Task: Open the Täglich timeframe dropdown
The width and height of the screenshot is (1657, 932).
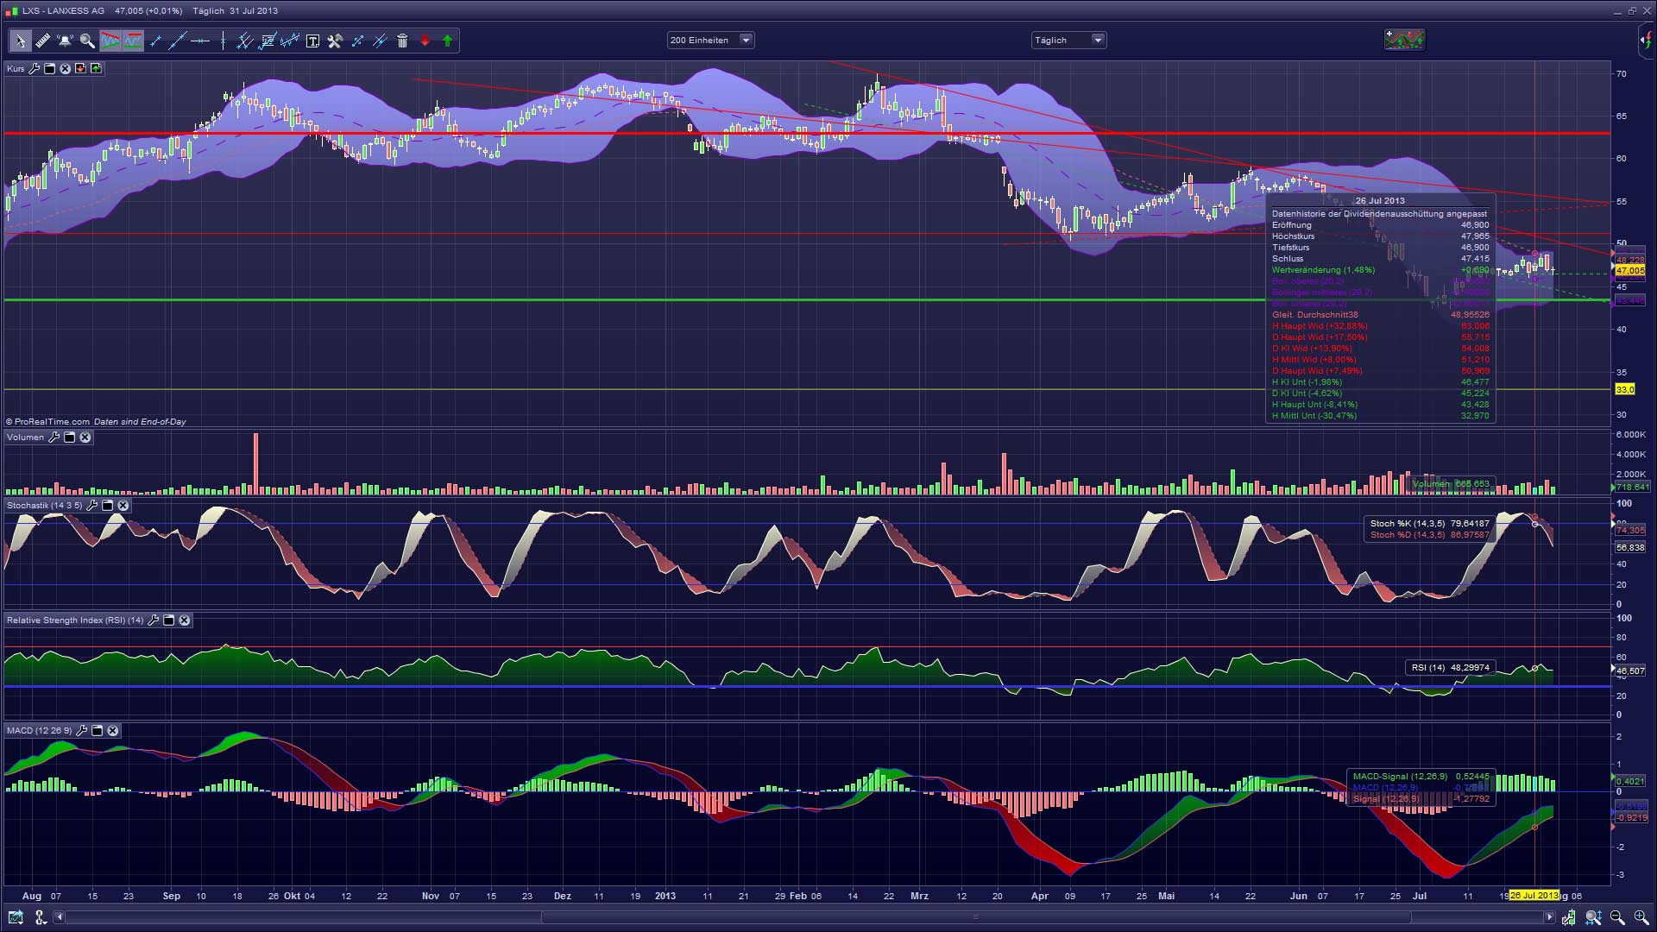Action: point(1098,40)
